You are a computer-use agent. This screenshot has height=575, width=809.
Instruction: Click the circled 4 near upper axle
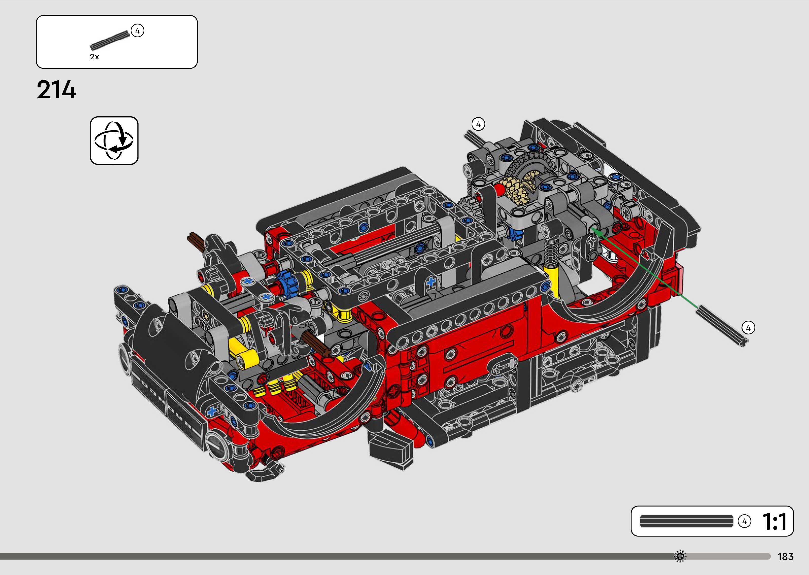click(x=478, y=124)
